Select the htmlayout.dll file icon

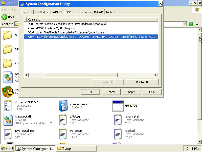click(8, 120)
